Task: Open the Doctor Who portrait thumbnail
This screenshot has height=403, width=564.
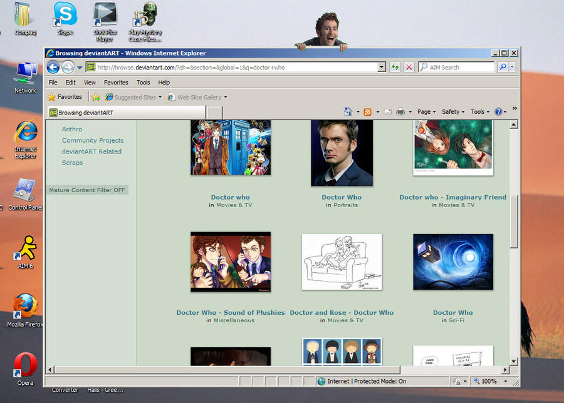Action: click(342, 153)
